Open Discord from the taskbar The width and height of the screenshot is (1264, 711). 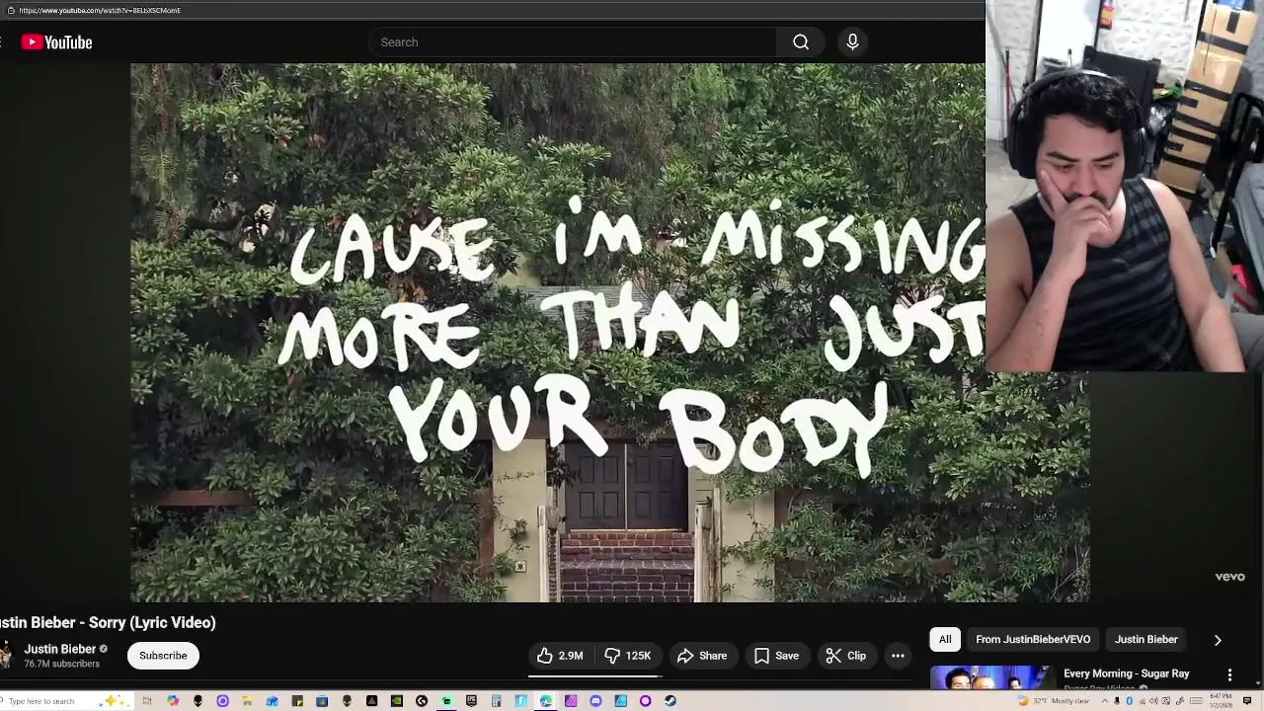pyautogui.click(x=595, y=701)
